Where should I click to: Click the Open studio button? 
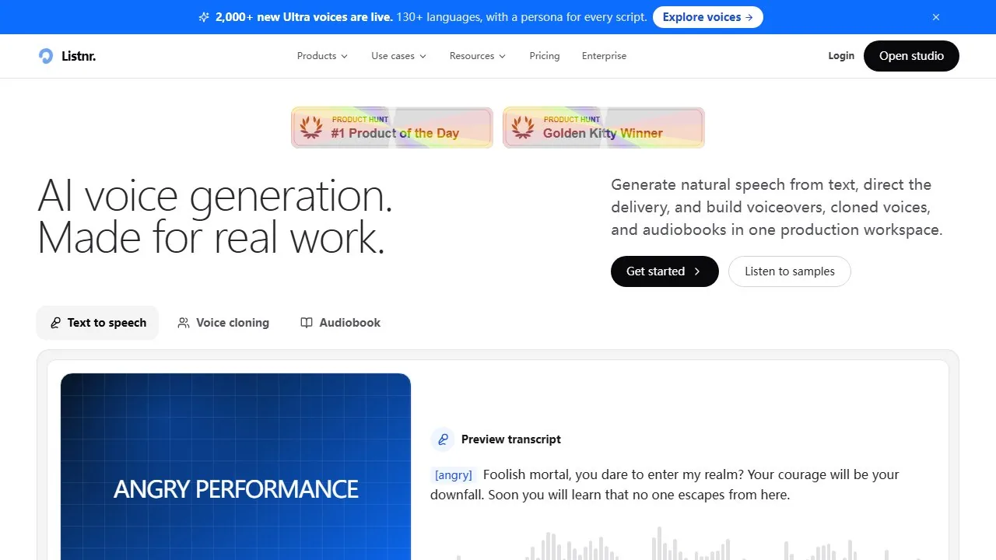(911, 56)
